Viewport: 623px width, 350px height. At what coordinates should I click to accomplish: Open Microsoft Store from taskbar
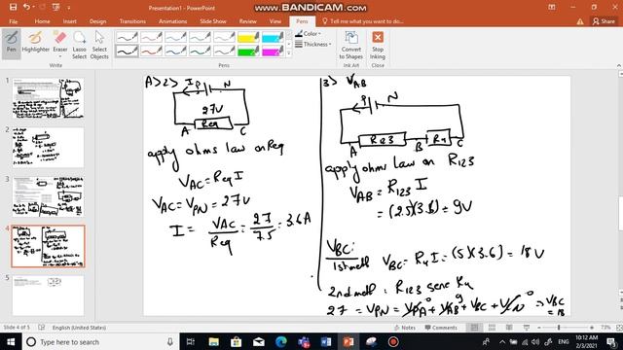(236, 341)
